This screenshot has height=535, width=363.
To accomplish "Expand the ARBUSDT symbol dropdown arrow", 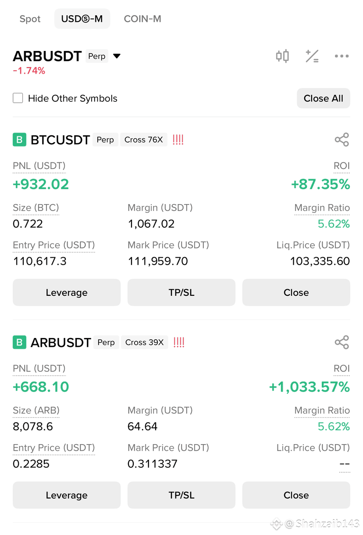I will click(x=117, y=56).
